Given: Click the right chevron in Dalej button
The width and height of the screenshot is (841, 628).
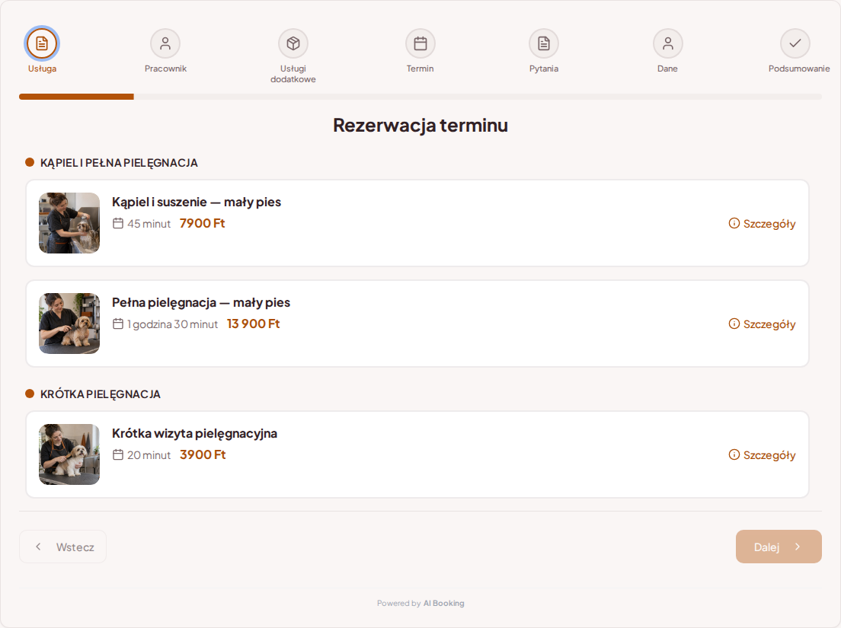Looking at the screenshot, I should click(798, 547).
